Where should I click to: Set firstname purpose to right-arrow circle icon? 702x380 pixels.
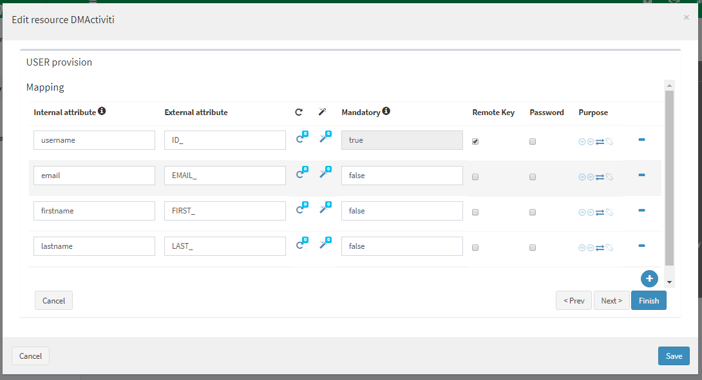click(582, 212)
